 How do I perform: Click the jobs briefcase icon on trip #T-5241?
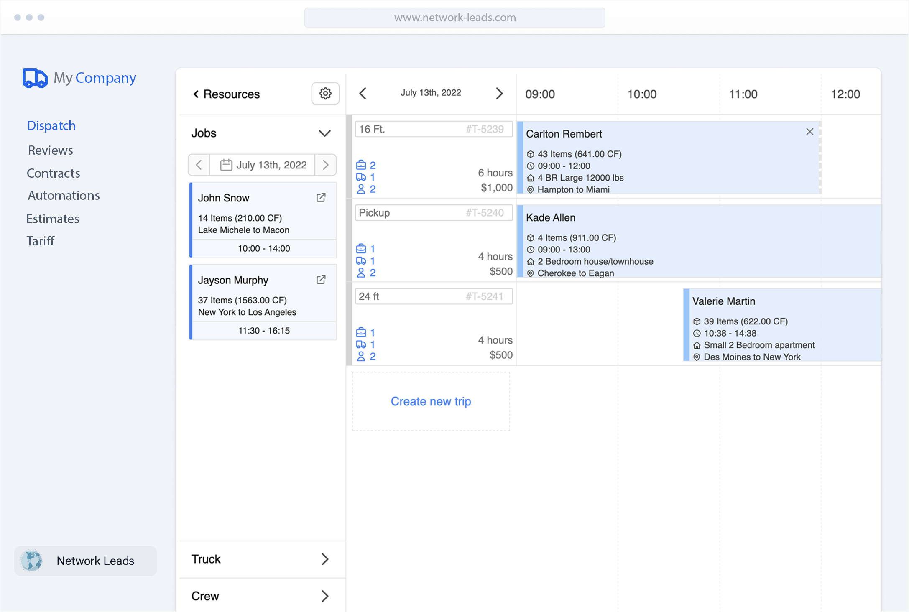361,332
